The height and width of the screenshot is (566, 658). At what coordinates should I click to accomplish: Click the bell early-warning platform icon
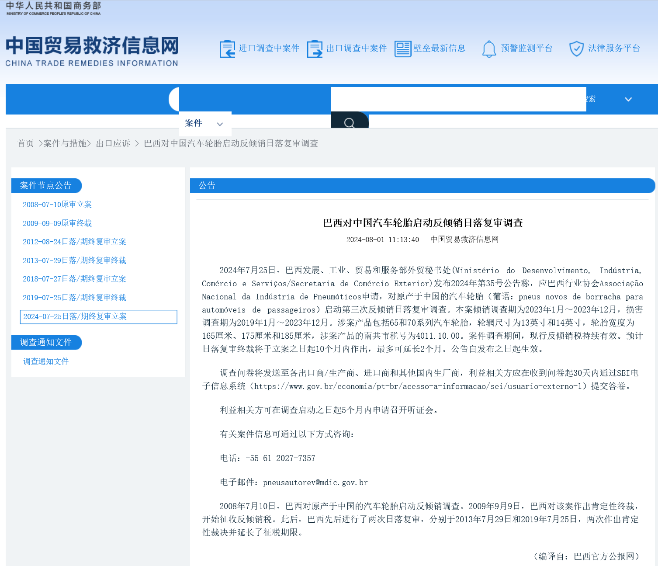pos(489,49)
